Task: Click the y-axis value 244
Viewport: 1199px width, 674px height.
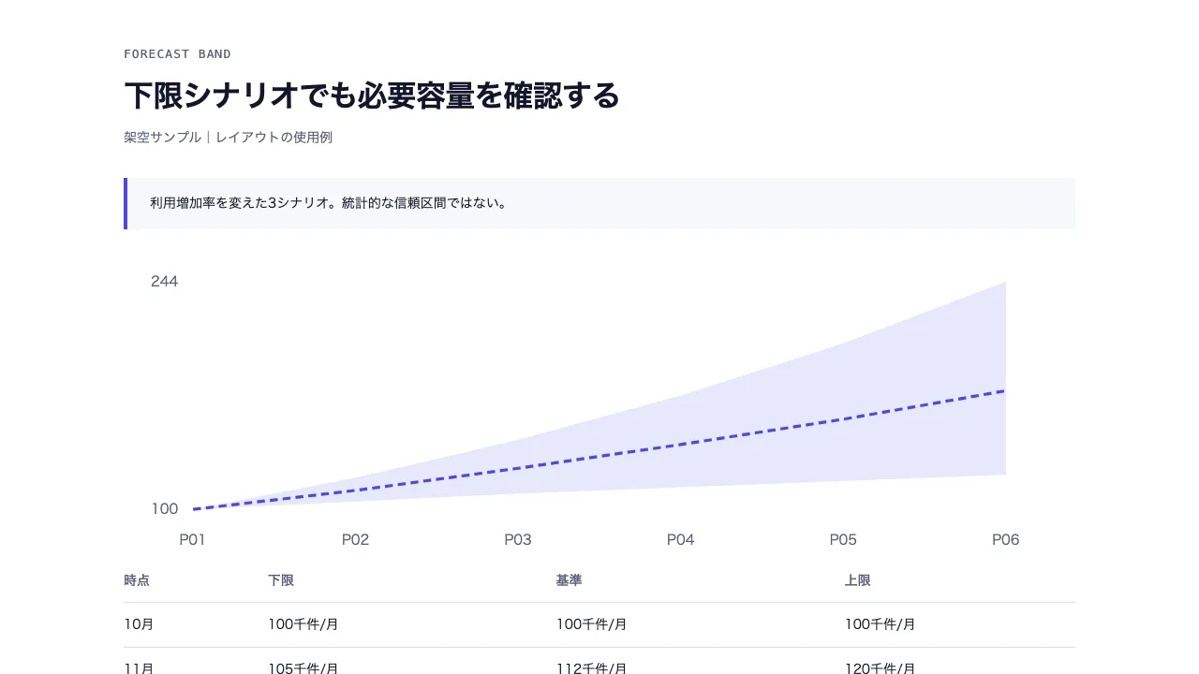Action: click(x=164, y=282)
